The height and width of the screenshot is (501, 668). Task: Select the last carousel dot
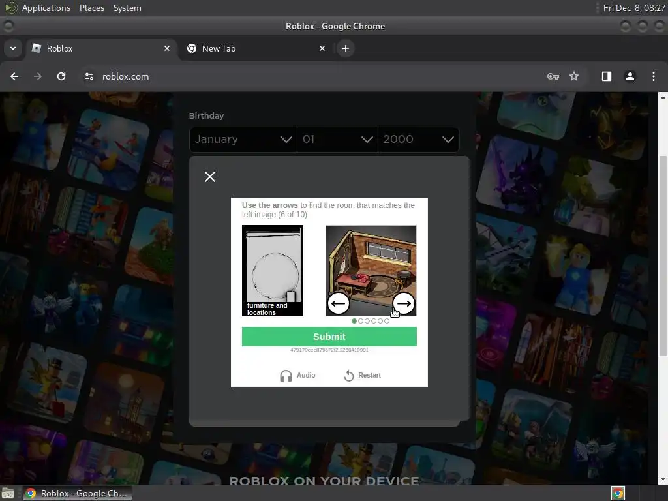387,321
